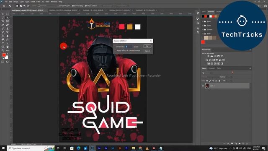Add a Brightness/Contrast adjustment
Screen dimensions: 268x151
[209, 56]
